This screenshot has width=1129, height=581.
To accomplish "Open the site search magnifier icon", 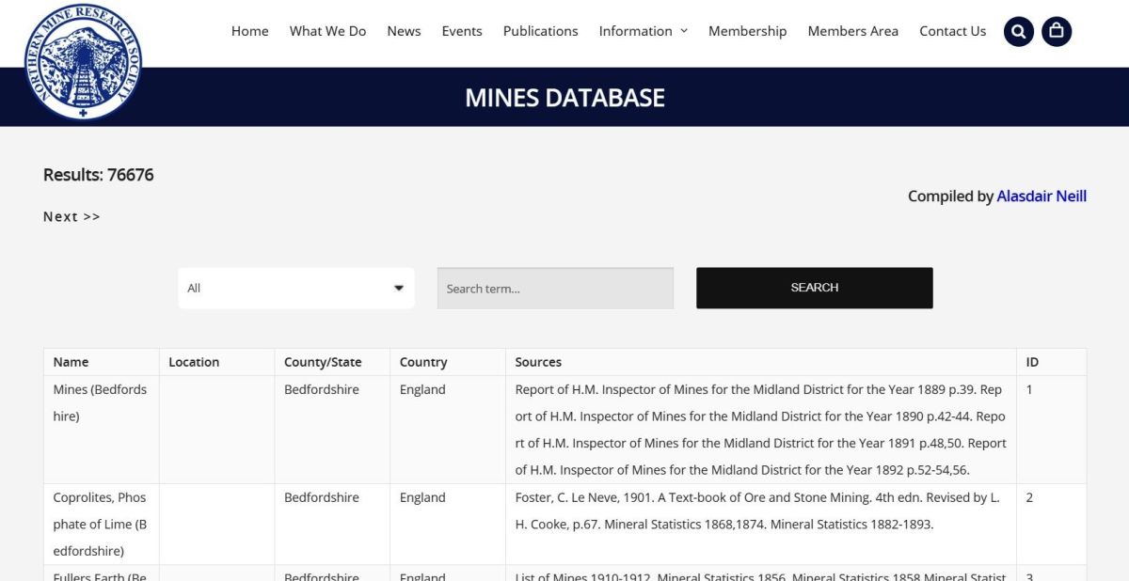I will click(x=1019, y=31).
